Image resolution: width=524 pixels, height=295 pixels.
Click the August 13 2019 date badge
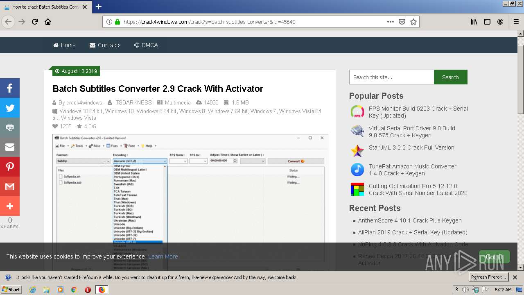(76, 71)
